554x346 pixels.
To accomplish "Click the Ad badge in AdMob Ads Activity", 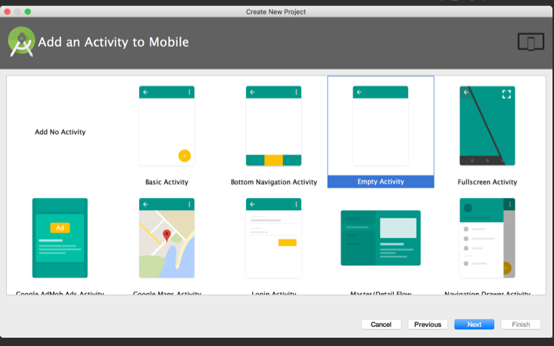I will tap(60, 228).
